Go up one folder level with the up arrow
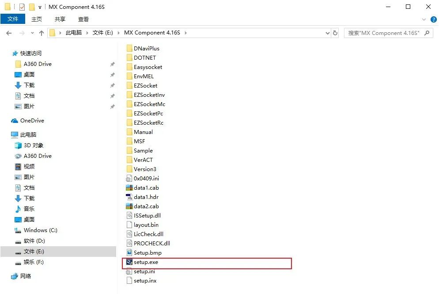Screen dimensions: 439x294 pos(42,32)
